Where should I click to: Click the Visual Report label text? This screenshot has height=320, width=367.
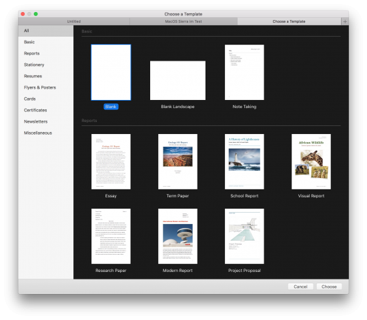311,196
